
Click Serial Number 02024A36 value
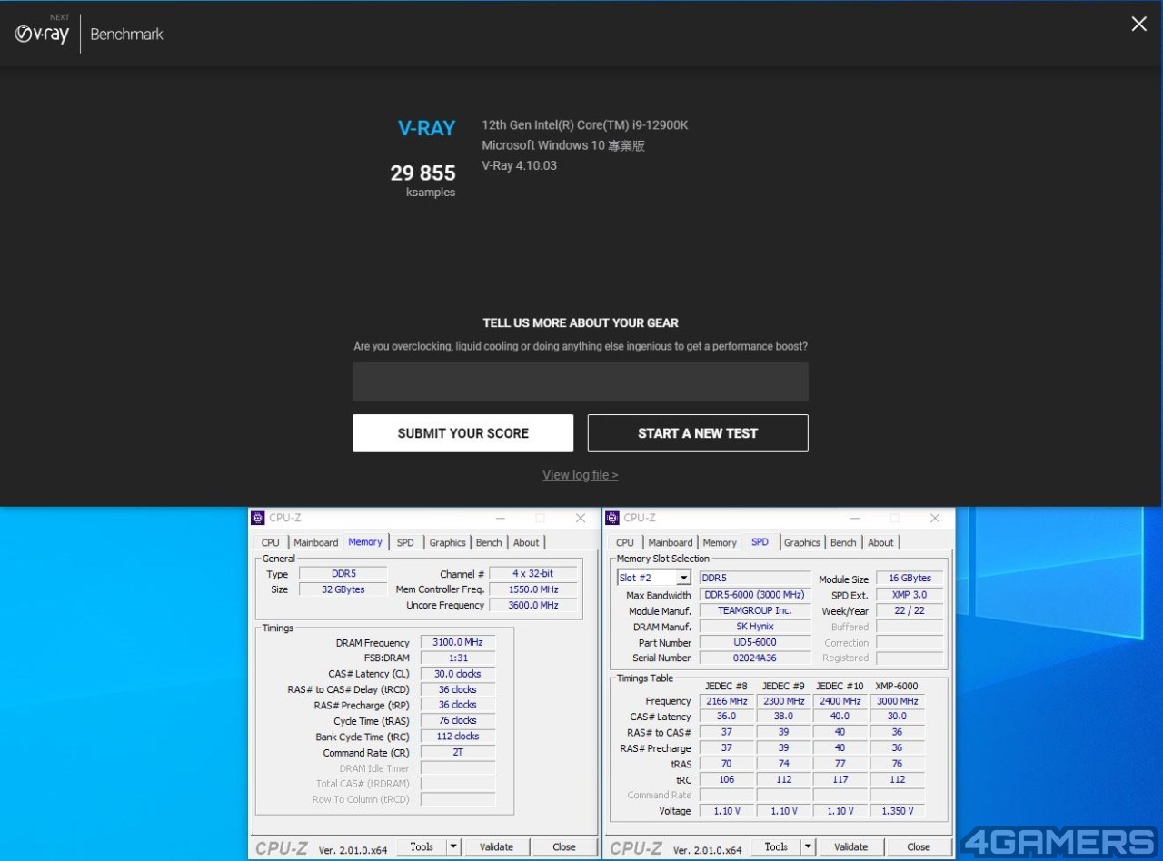pos(755,658)
